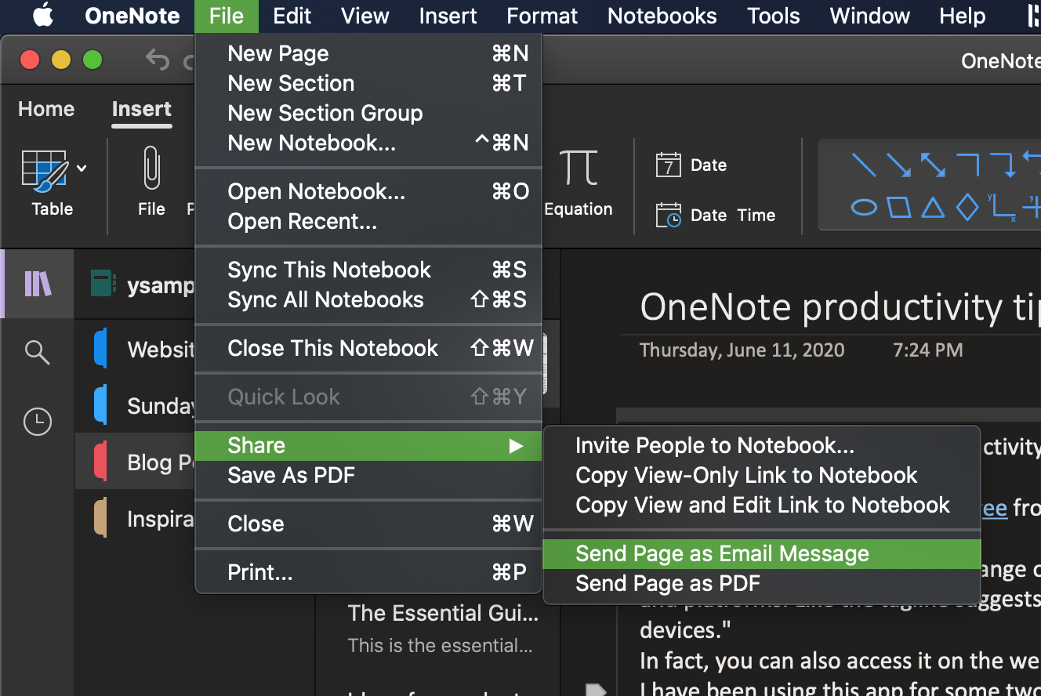The width and height of the screenshot is (1041, 696).
Task: Select the ellipse shape
Action: tap(864, 208)
